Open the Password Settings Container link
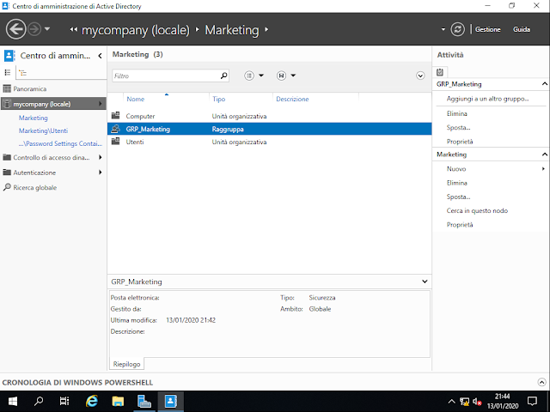Image resolution: width=550 pixels, height=412 pixels. (60, 143)
